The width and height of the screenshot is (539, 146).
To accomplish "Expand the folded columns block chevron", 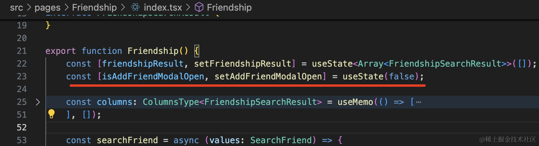I will [38, 102].
